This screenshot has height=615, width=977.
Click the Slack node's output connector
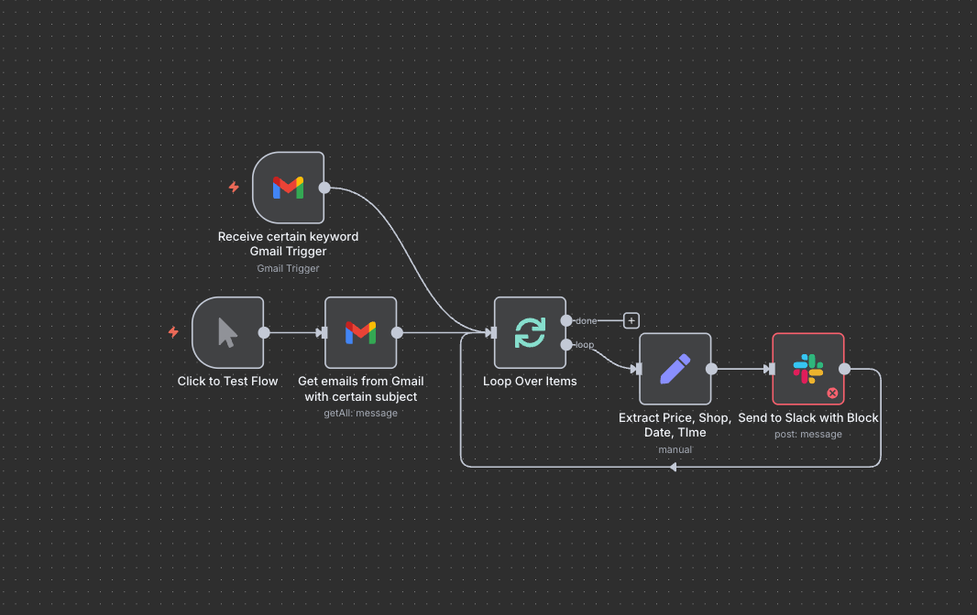click(844, 369)
